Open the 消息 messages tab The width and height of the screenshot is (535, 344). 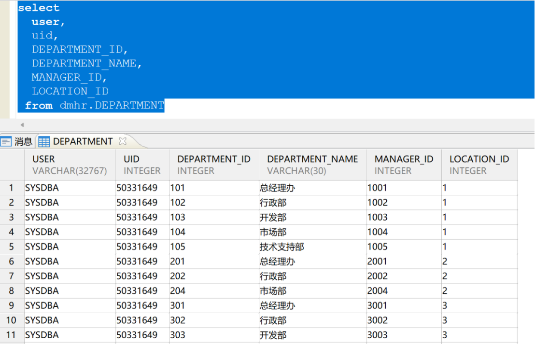click(16, 141)
